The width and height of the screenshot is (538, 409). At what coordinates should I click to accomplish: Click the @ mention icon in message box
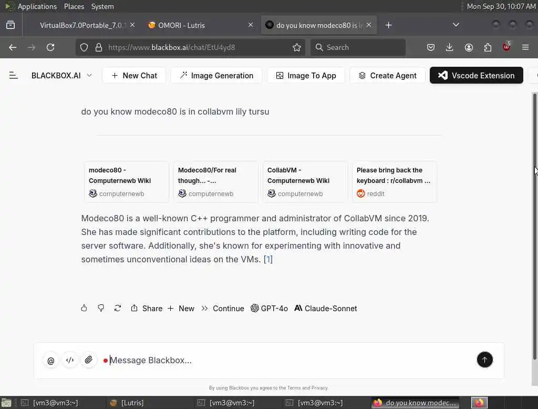(x=51, y=361)
